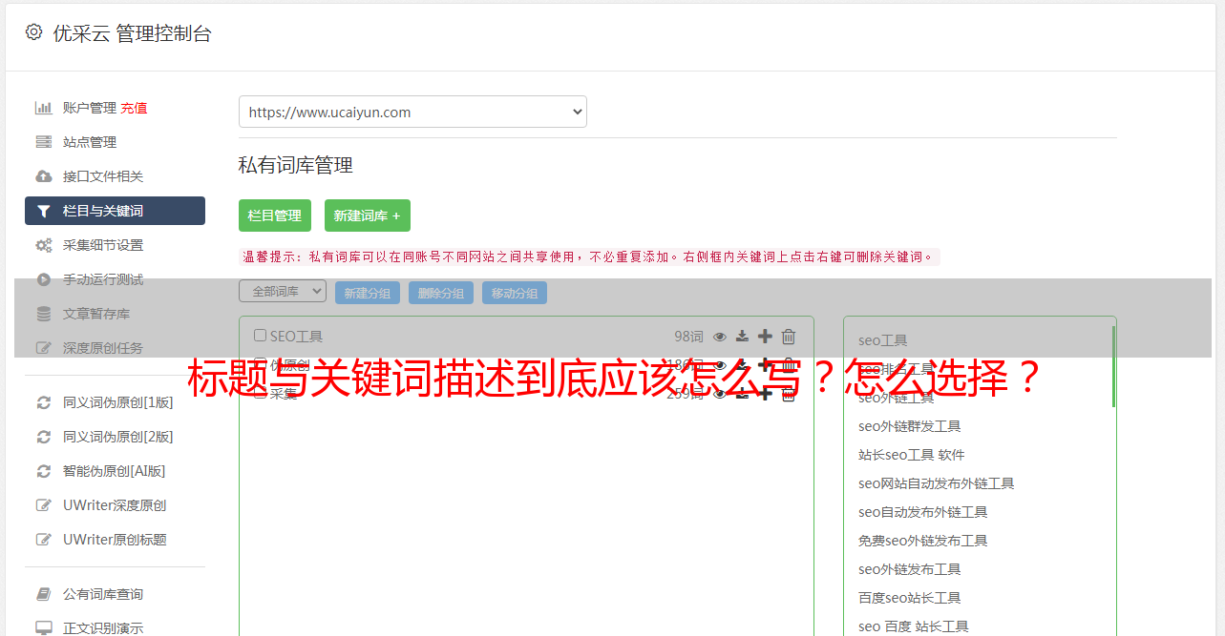Image resolution: width=1225 pixels, height=636 pixels.
Task: Open the UWriter原创标题 menu item
Action: [115, 540]
